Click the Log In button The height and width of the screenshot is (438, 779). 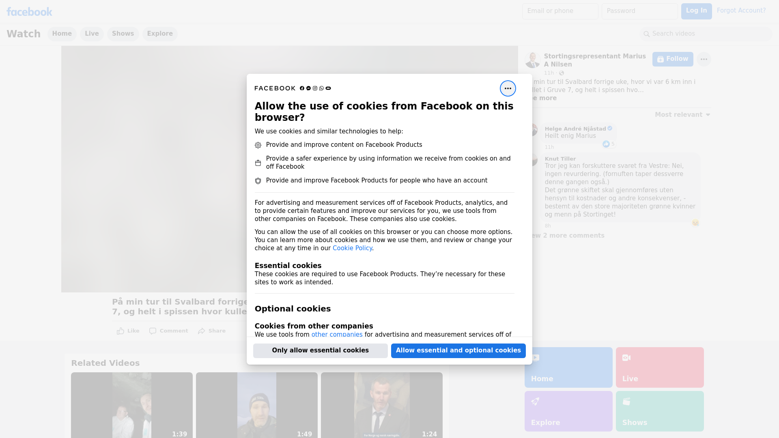pos(696,11)
